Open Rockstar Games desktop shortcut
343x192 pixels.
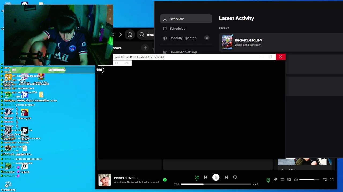tap(8, 80)
